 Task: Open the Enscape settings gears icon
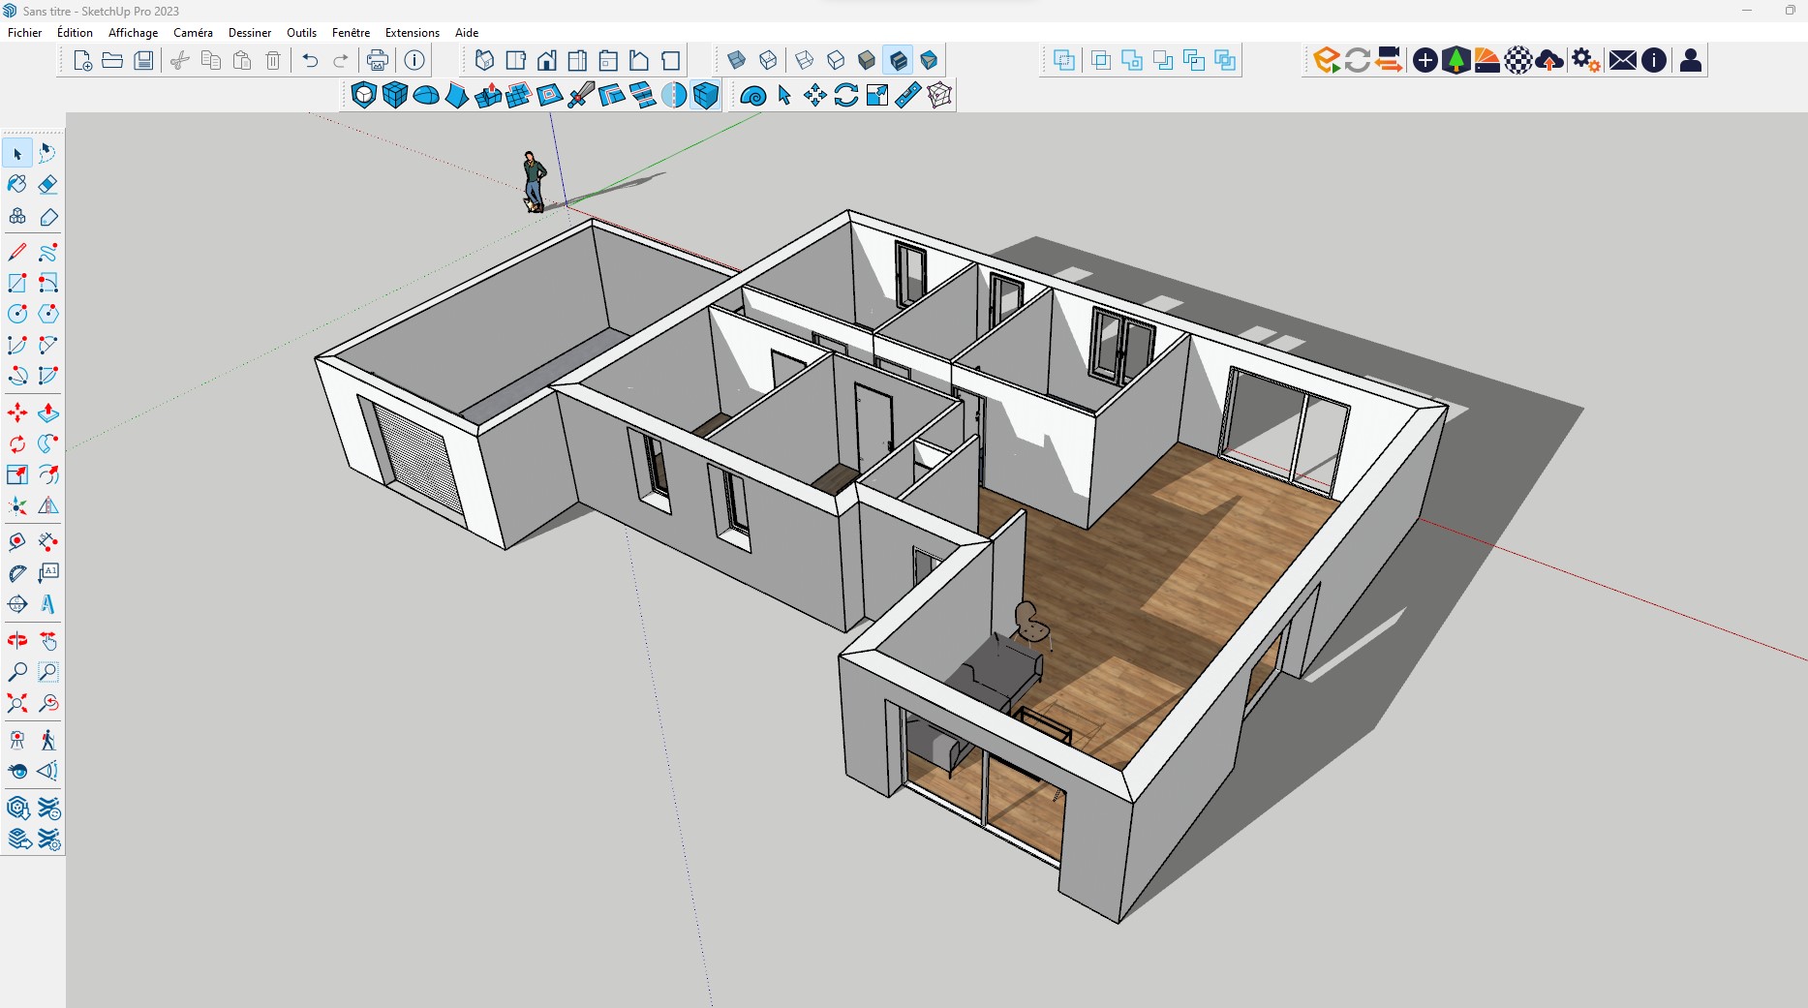pos(1585,60)
